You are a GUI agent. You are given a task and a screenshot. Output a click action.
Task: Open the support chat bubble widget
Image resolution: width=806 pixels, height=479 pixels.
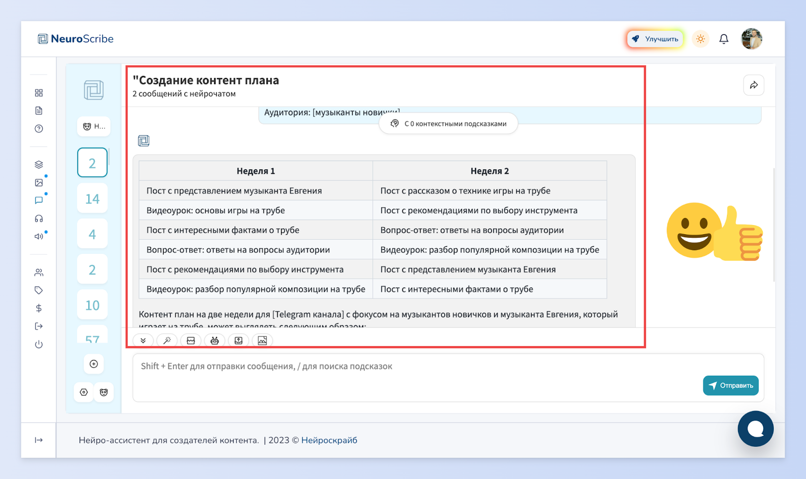click(755, 429)
